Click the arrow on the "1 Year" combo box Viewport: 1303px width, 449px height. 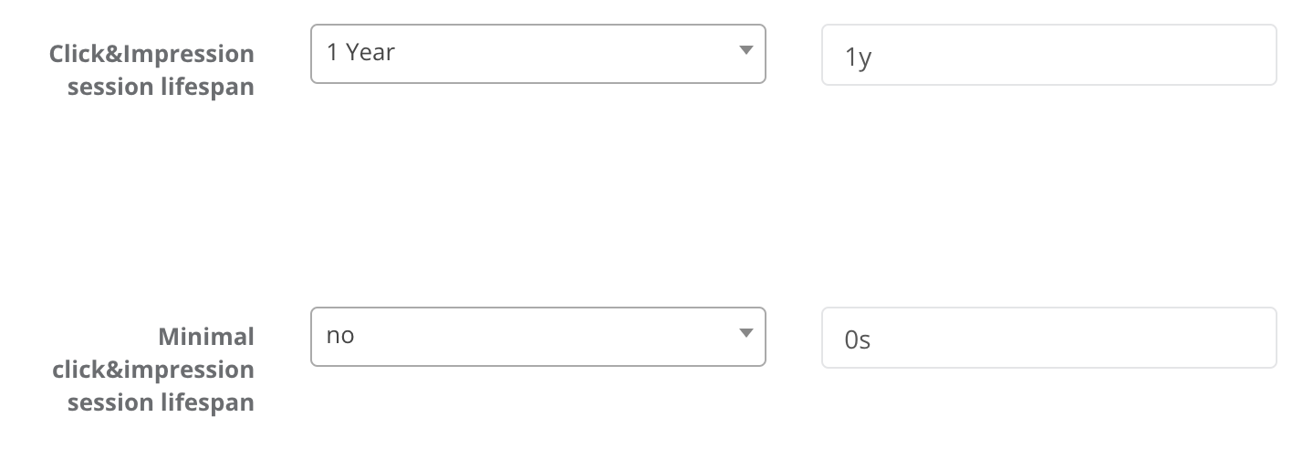745,51
